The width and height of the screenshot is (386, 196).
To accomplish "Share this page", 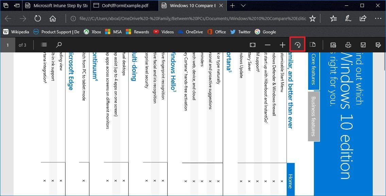I will tap(363, 18).
